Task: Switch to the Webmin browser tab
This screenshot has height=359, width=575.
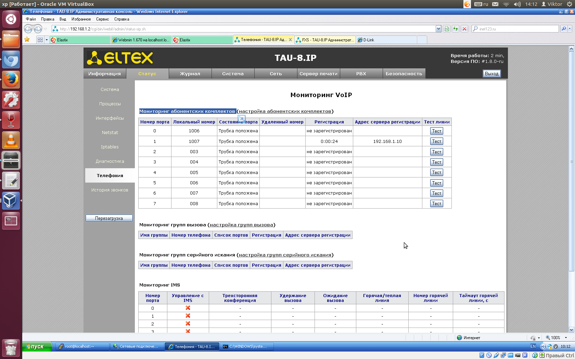Action: click(141, 40)
